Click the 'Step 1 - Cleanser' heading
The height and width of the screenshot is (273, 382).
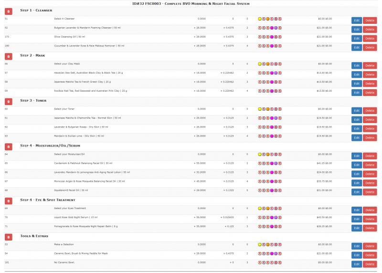[36, 10]
